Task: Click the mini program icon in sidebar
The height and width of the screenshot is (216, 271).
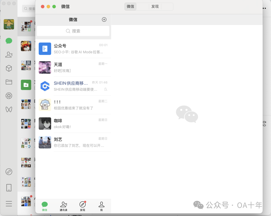Action: [9, 172]
